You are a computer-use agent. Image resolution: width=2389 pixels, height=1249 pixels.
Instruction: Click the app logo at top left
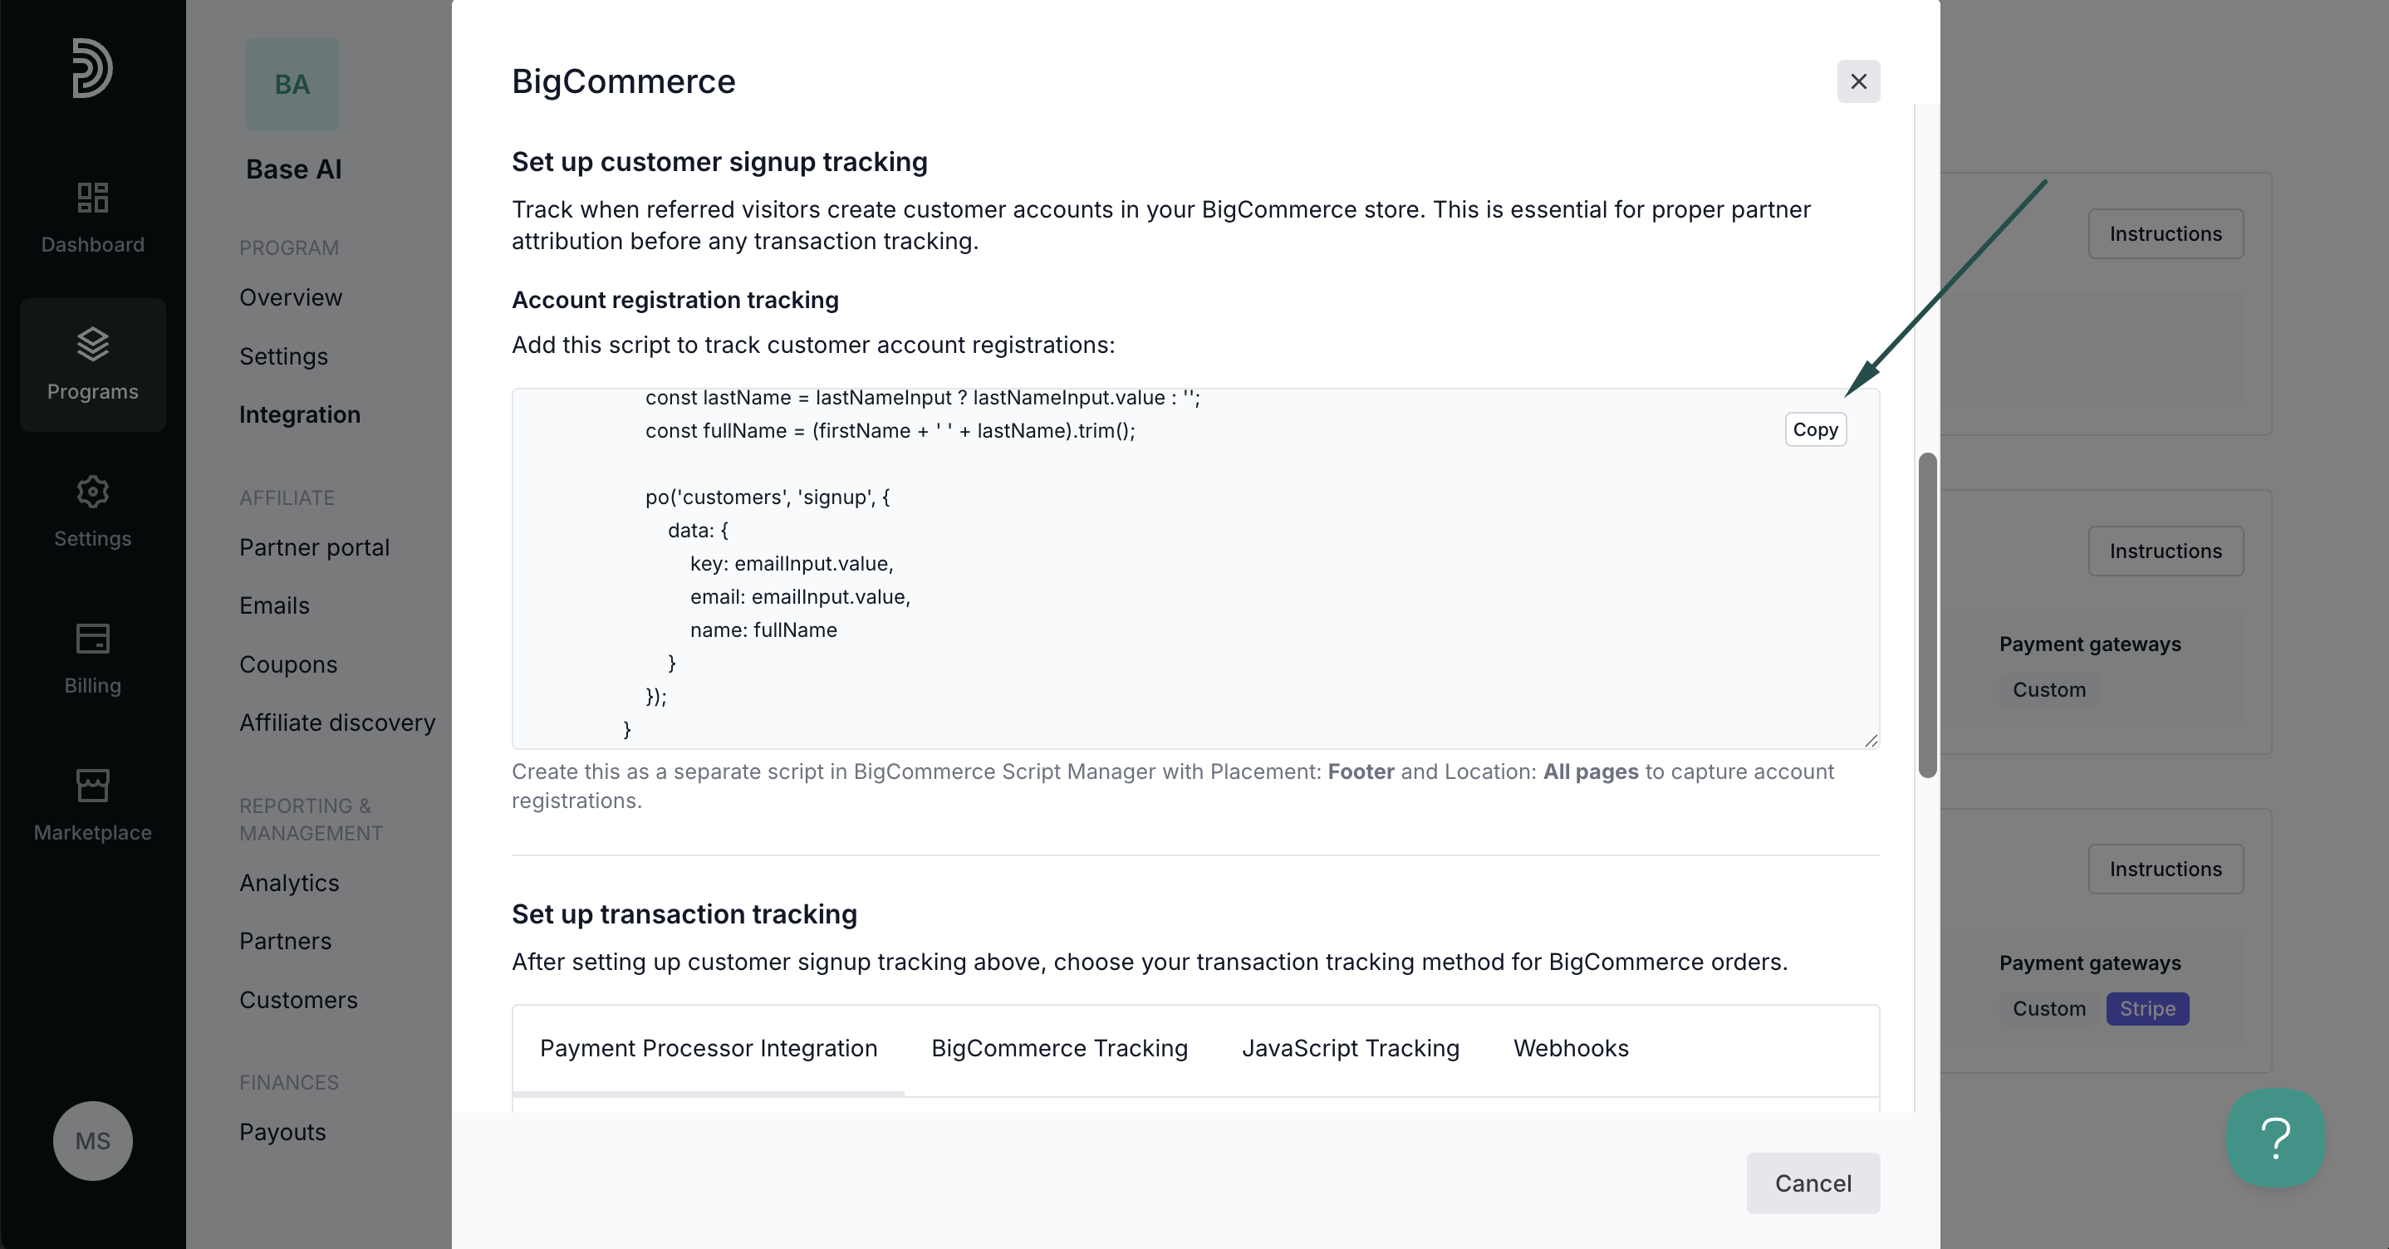click(93, 68)
